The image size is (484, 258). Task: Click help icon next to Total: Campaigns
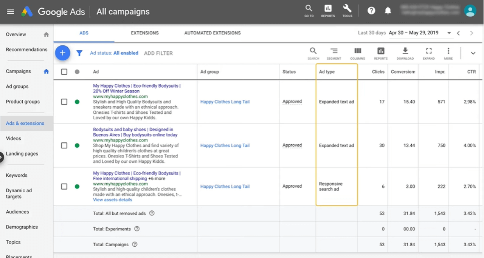click(x=135, y=244)
